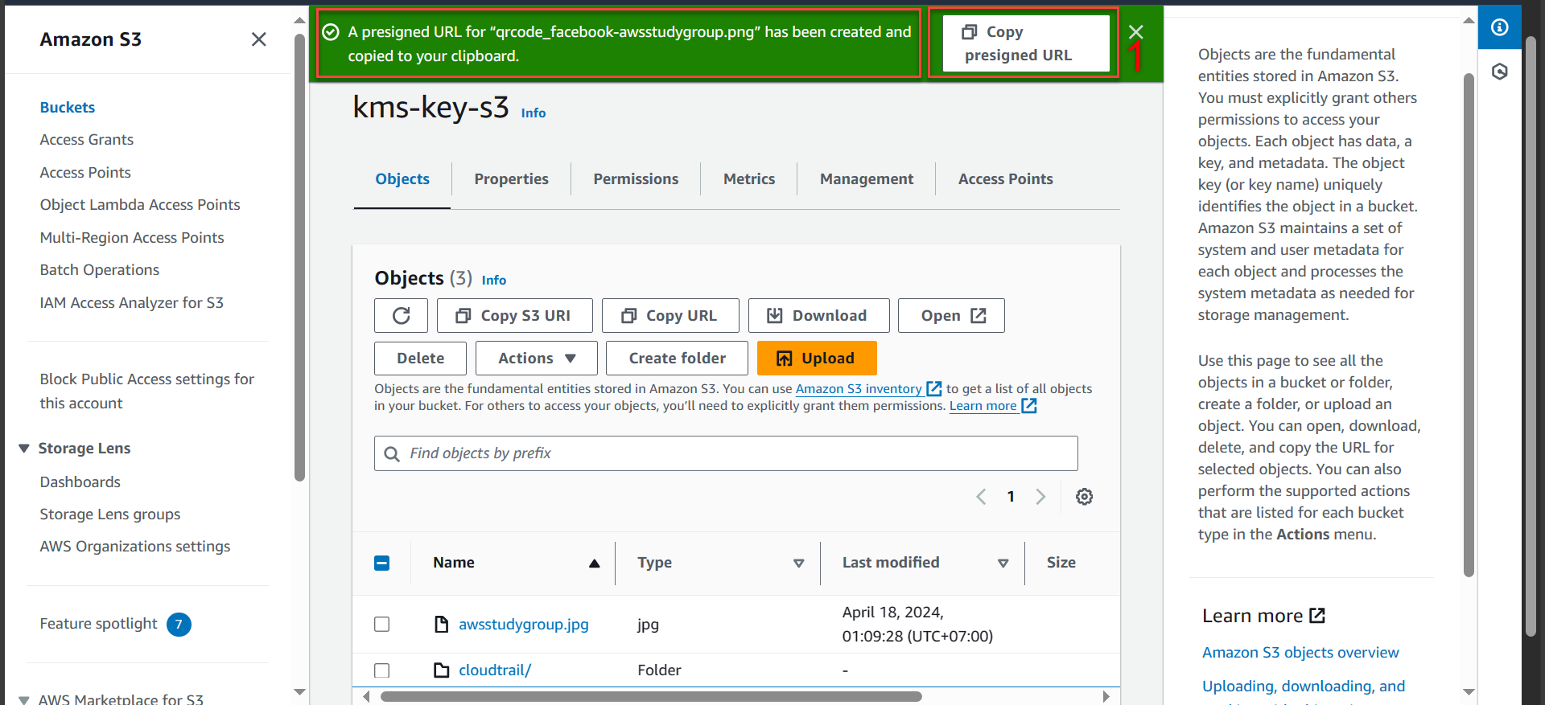
Task: Click the Copy presigned URL button
Action: (1027, 43)
